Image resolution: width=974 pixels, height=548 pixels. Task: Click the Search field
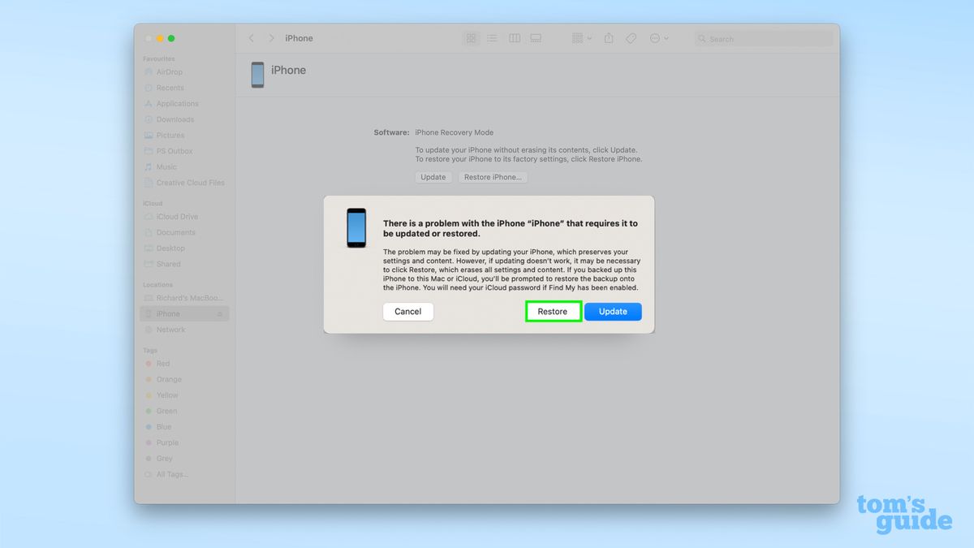point(761,38)
